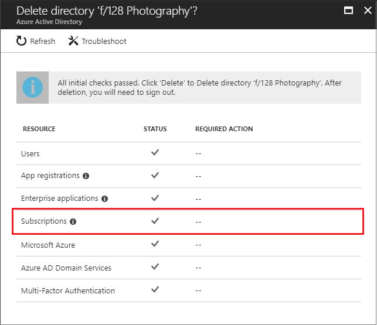The image size is (377, 325).
Task: Select the App registrations resource text
Action: 50,176
